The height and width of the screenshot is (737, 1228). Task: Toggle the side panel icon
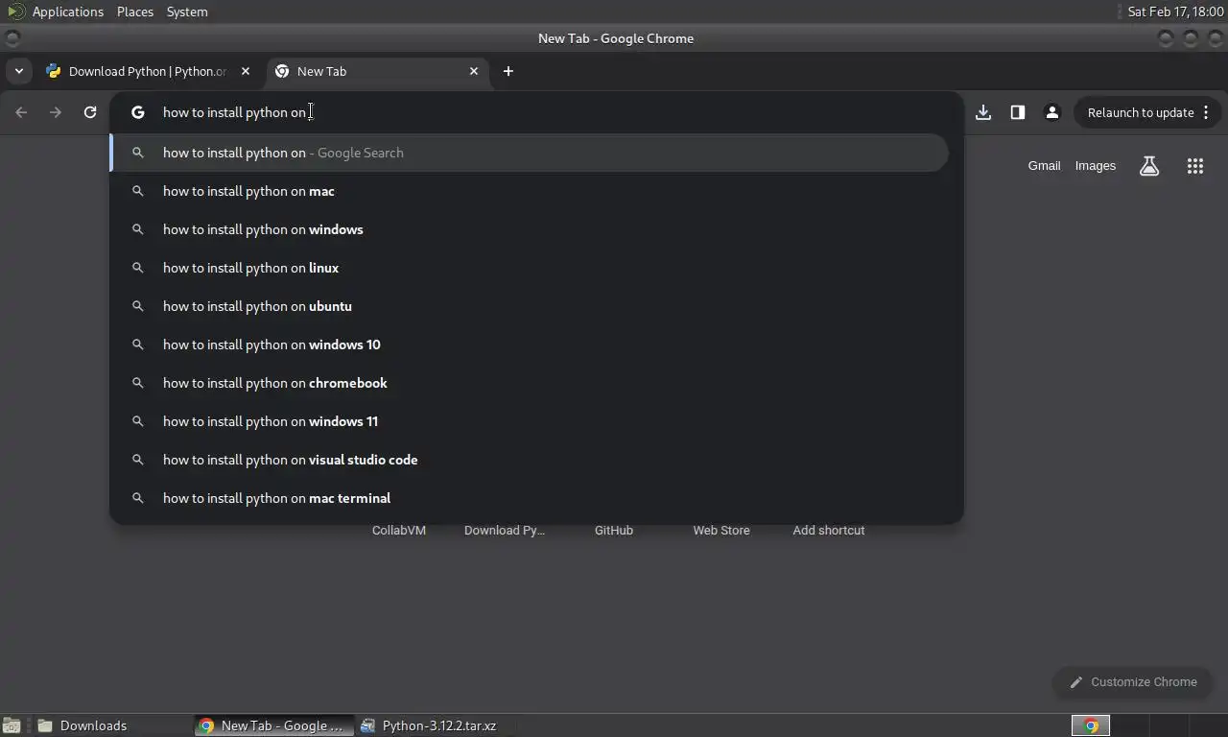pyautogui.click(x=1018, y=112)
